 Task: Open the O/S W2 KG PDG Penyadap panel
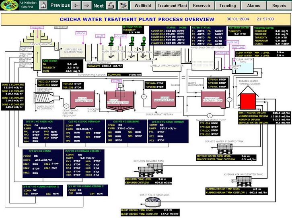(x=84, y=131)
